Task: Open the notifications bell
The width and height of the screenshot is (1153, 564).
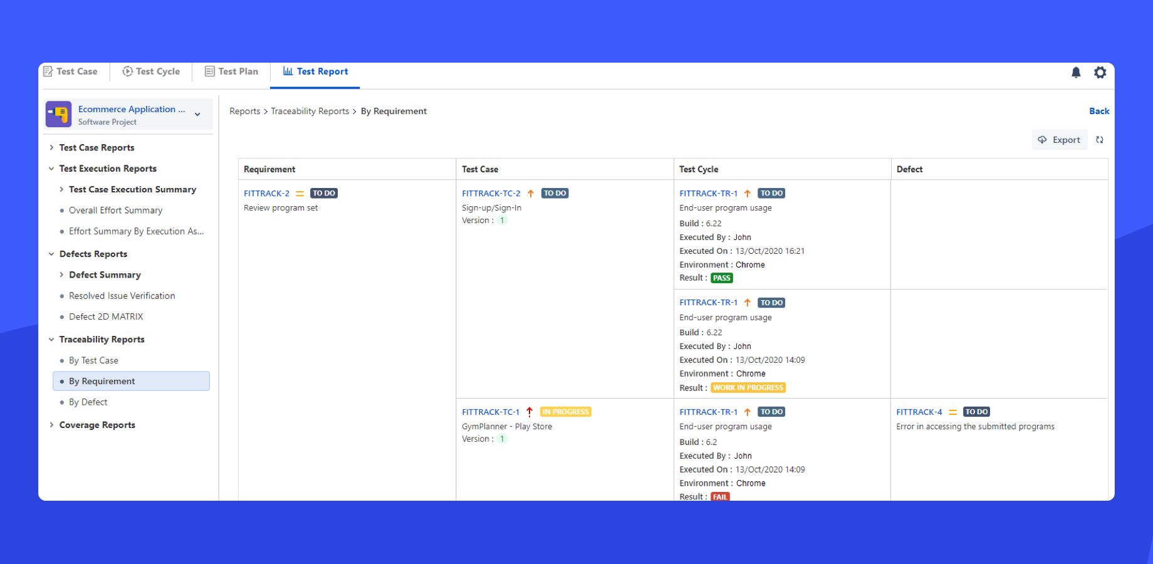Action: coord(1075,72)
